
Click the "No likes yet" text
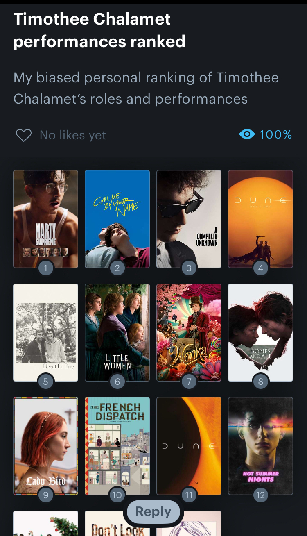click(x=73, y=135)
